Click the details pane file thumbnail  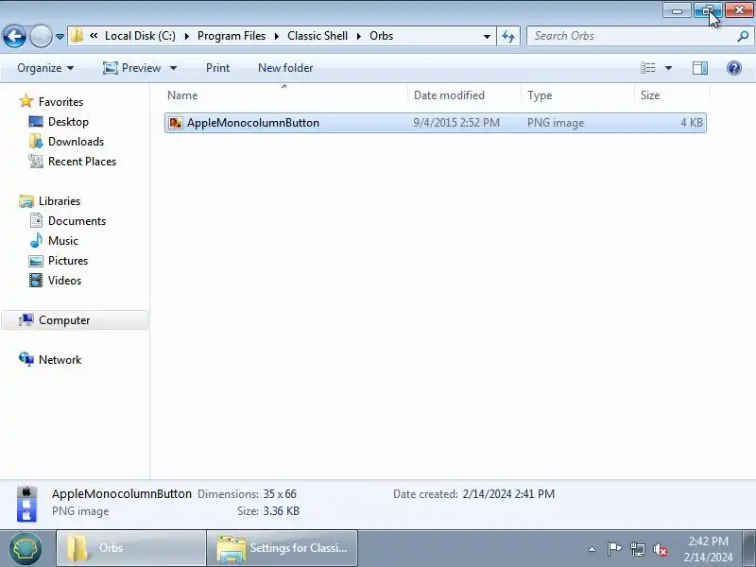[26, 504]
